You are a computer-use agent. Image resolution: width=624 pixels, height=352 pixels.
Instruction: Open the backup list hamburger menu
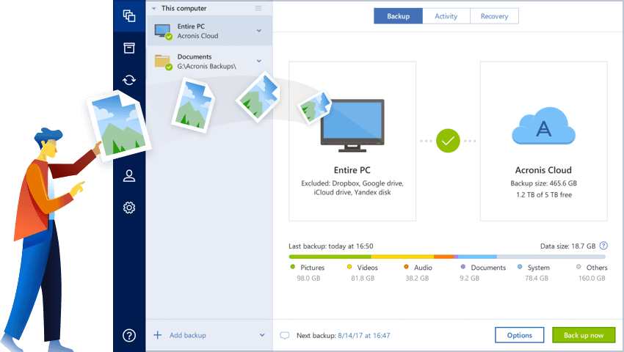tap(258, 8)
